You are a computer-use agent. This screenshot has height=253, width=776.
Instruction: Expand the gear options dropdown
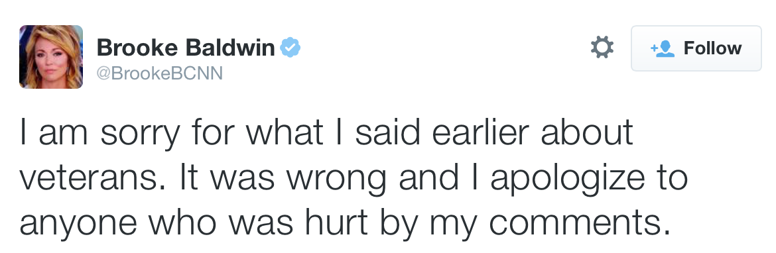tap(602, 48)
